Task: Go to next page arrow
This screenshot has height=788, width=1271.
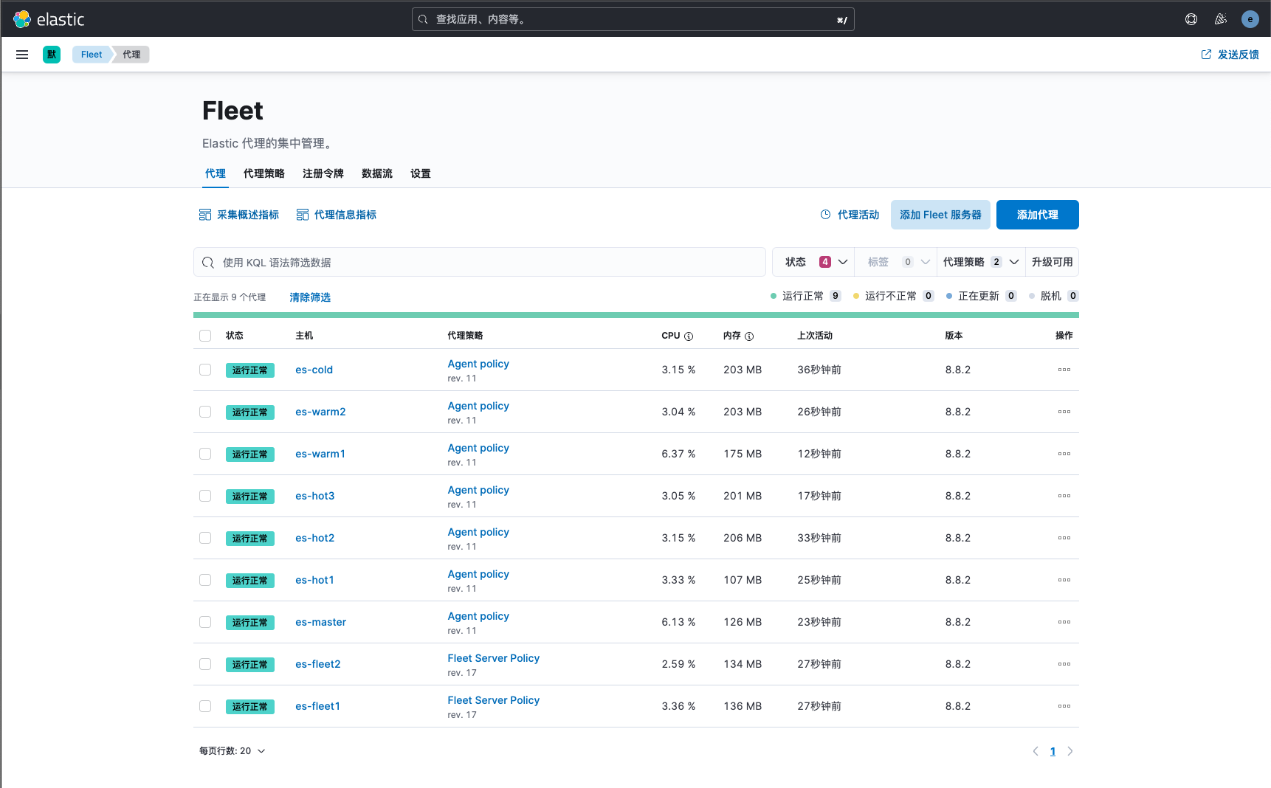Action: [x=1070, y=751]
